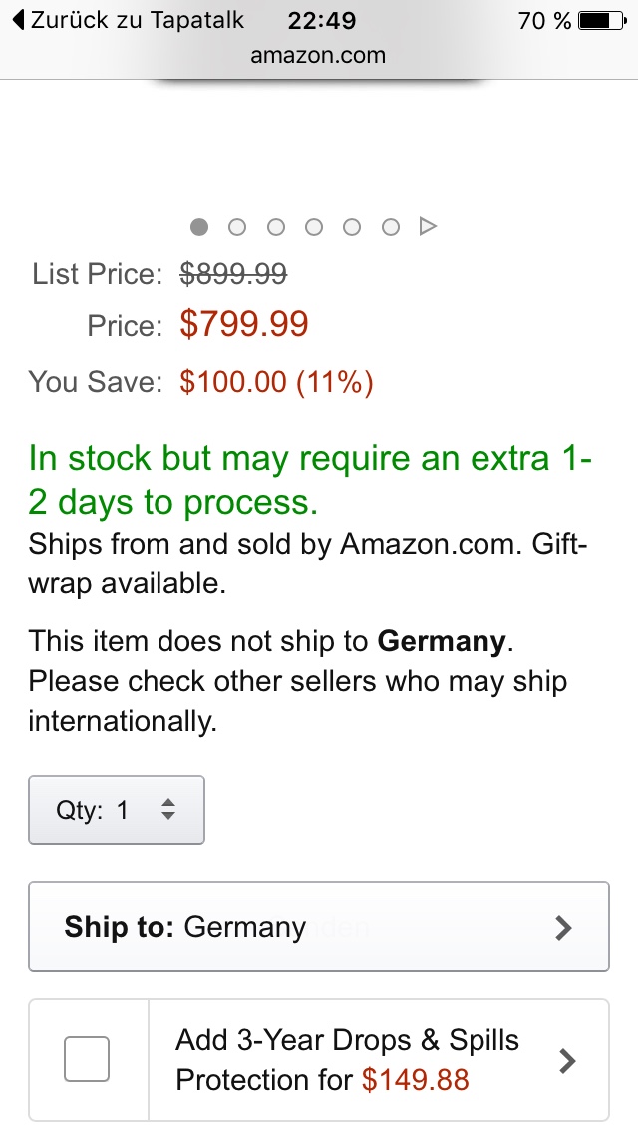
Task: Tap the crossed-out $899.99 list price
Action: pyautogui.click(x=233, y=273)
